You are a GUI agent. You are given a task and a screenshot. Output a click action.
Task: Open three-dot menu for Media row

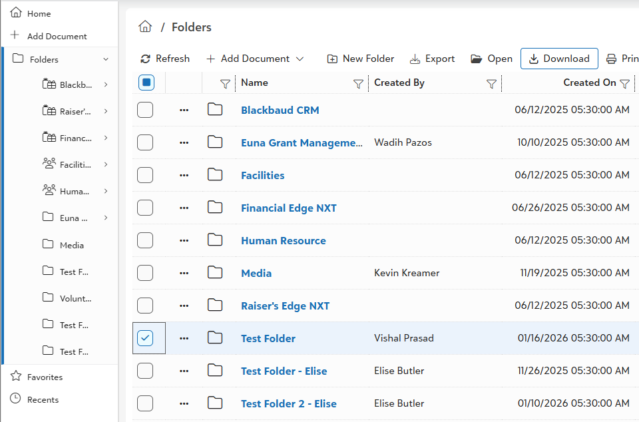coord(184,273)
